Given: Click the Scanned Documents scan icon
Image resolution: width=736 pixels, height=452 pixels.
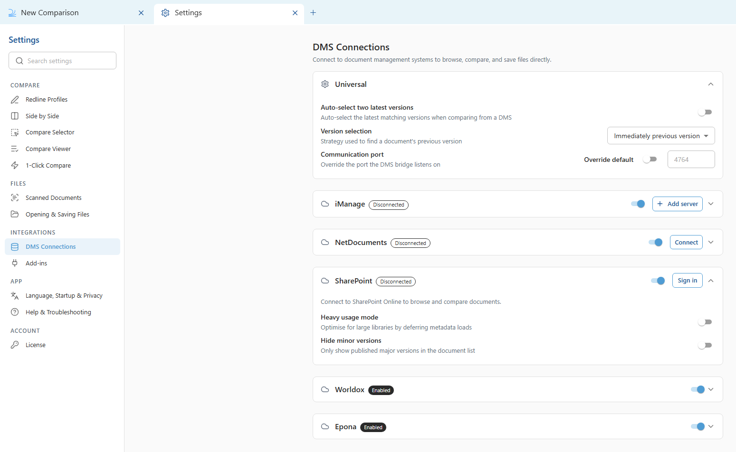Looking at the screenshot, I should tap(15, 198).
